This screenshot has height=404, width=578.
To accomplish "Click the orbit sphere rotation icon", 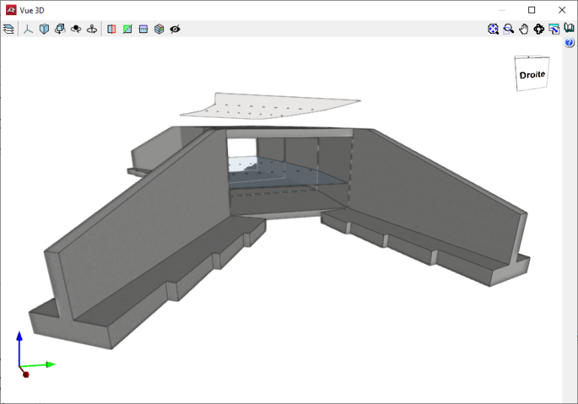I will point(76,29).
